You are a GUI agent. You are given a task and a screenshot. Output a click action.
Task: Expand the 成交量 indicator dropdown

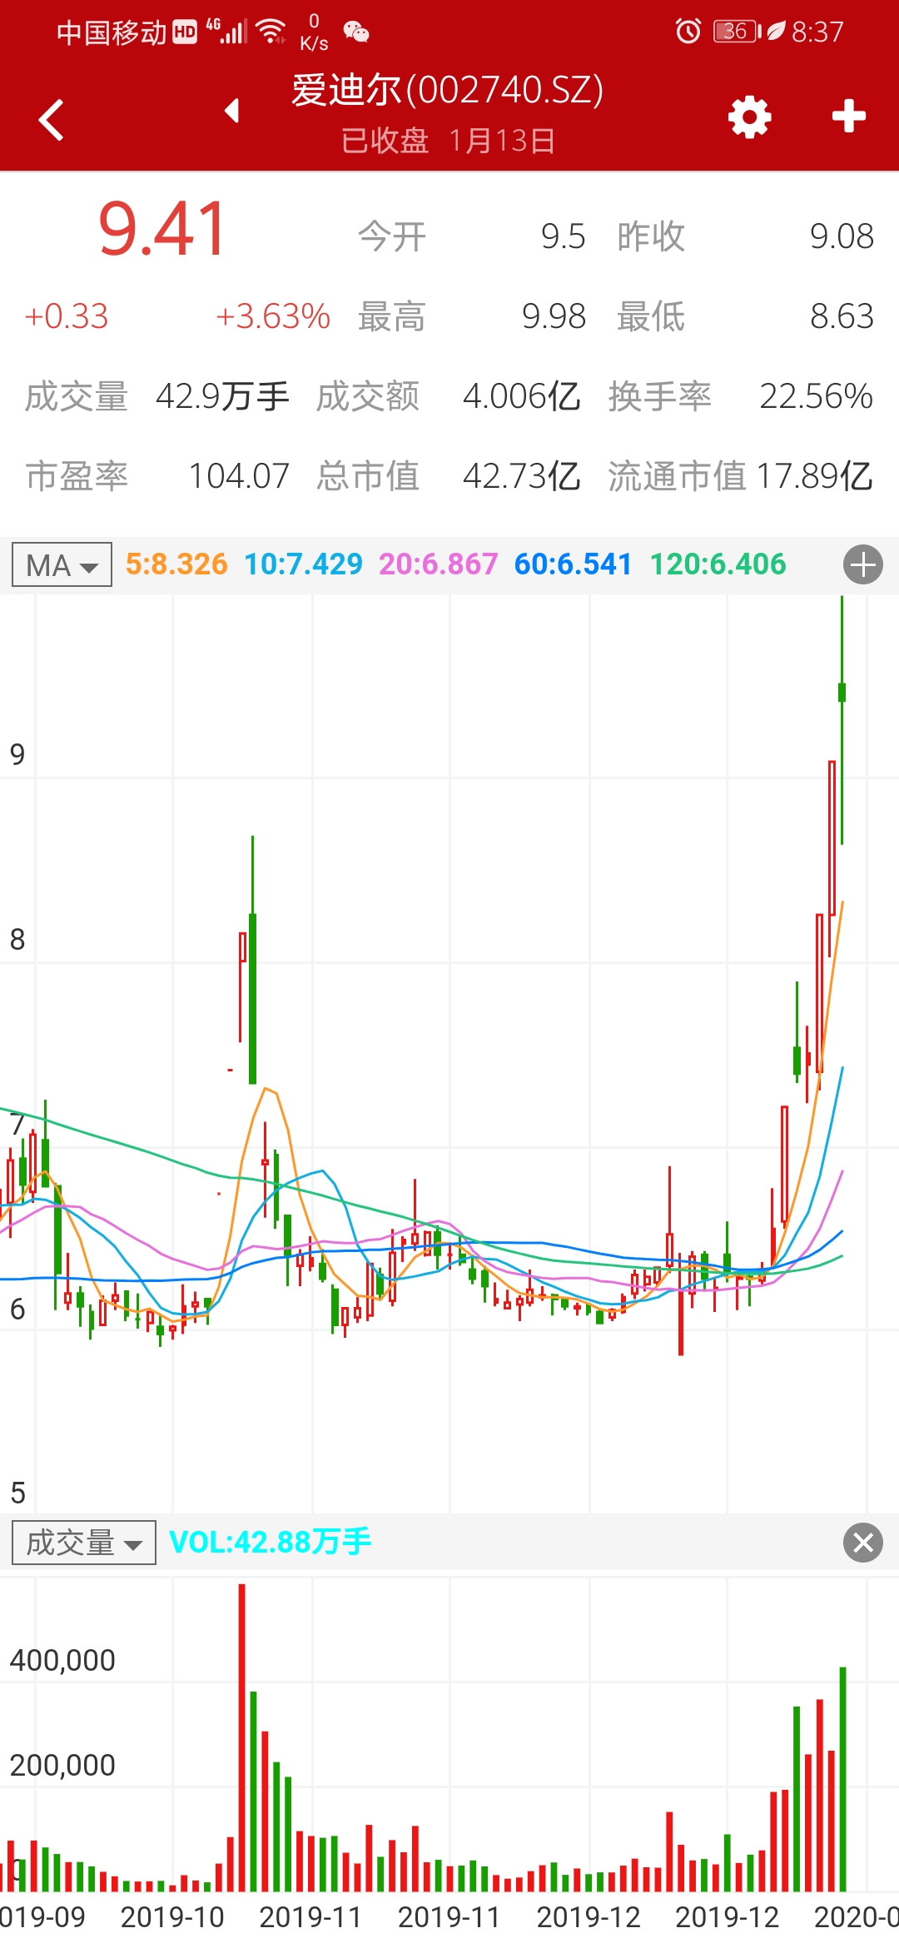click(x=84, y=1543)
